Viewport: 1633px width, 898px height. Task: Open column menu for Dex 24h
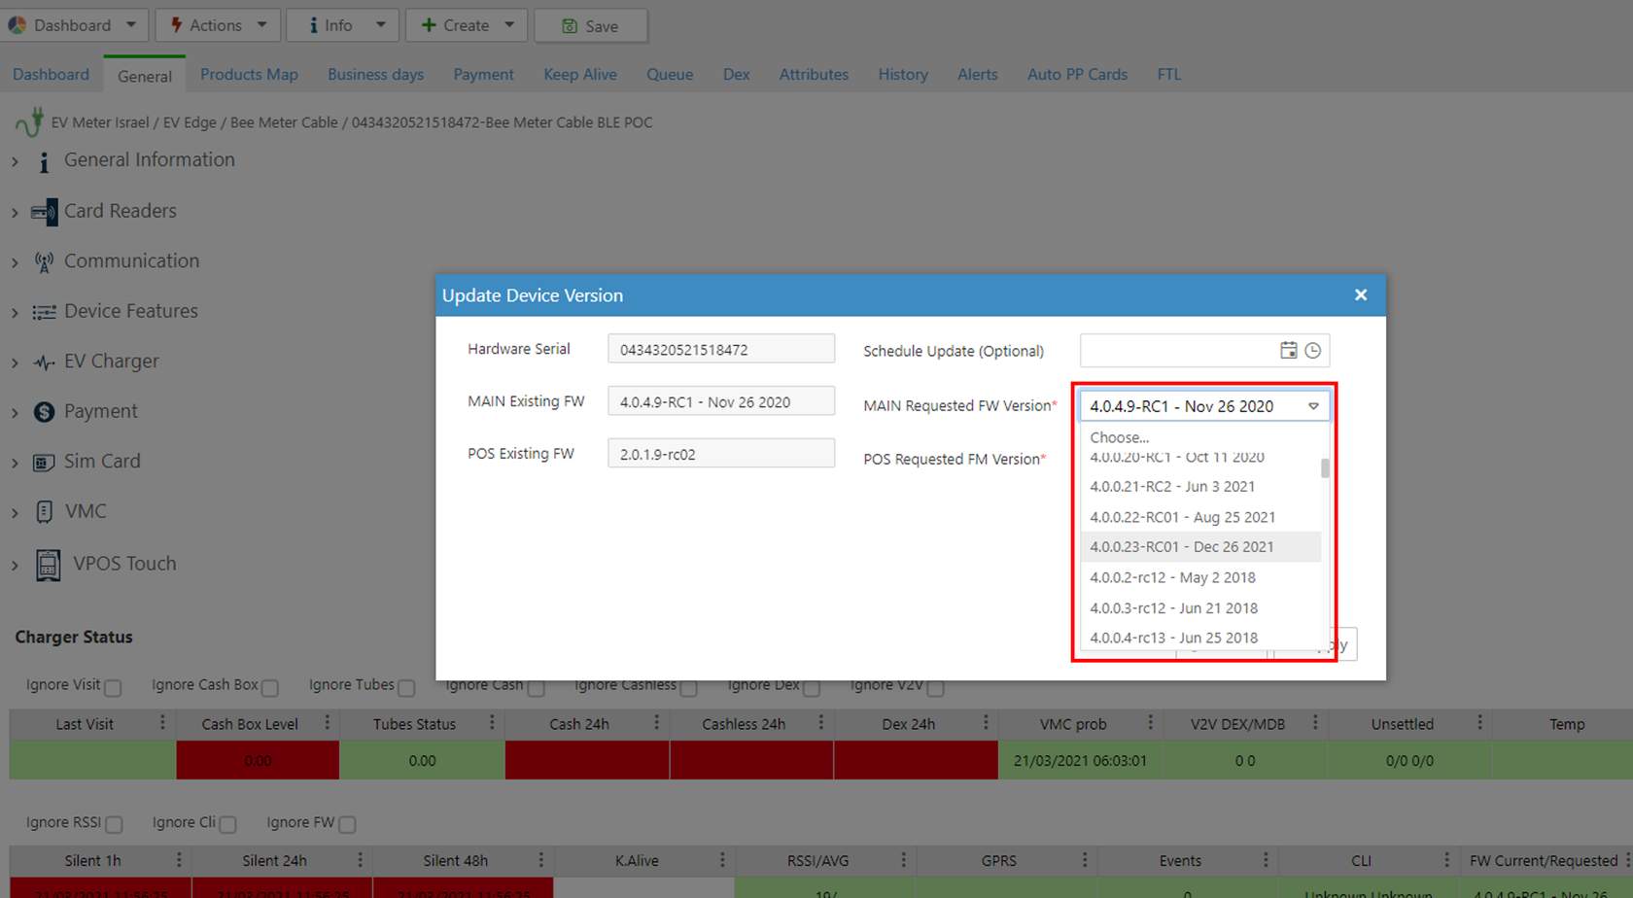[986, 722]
